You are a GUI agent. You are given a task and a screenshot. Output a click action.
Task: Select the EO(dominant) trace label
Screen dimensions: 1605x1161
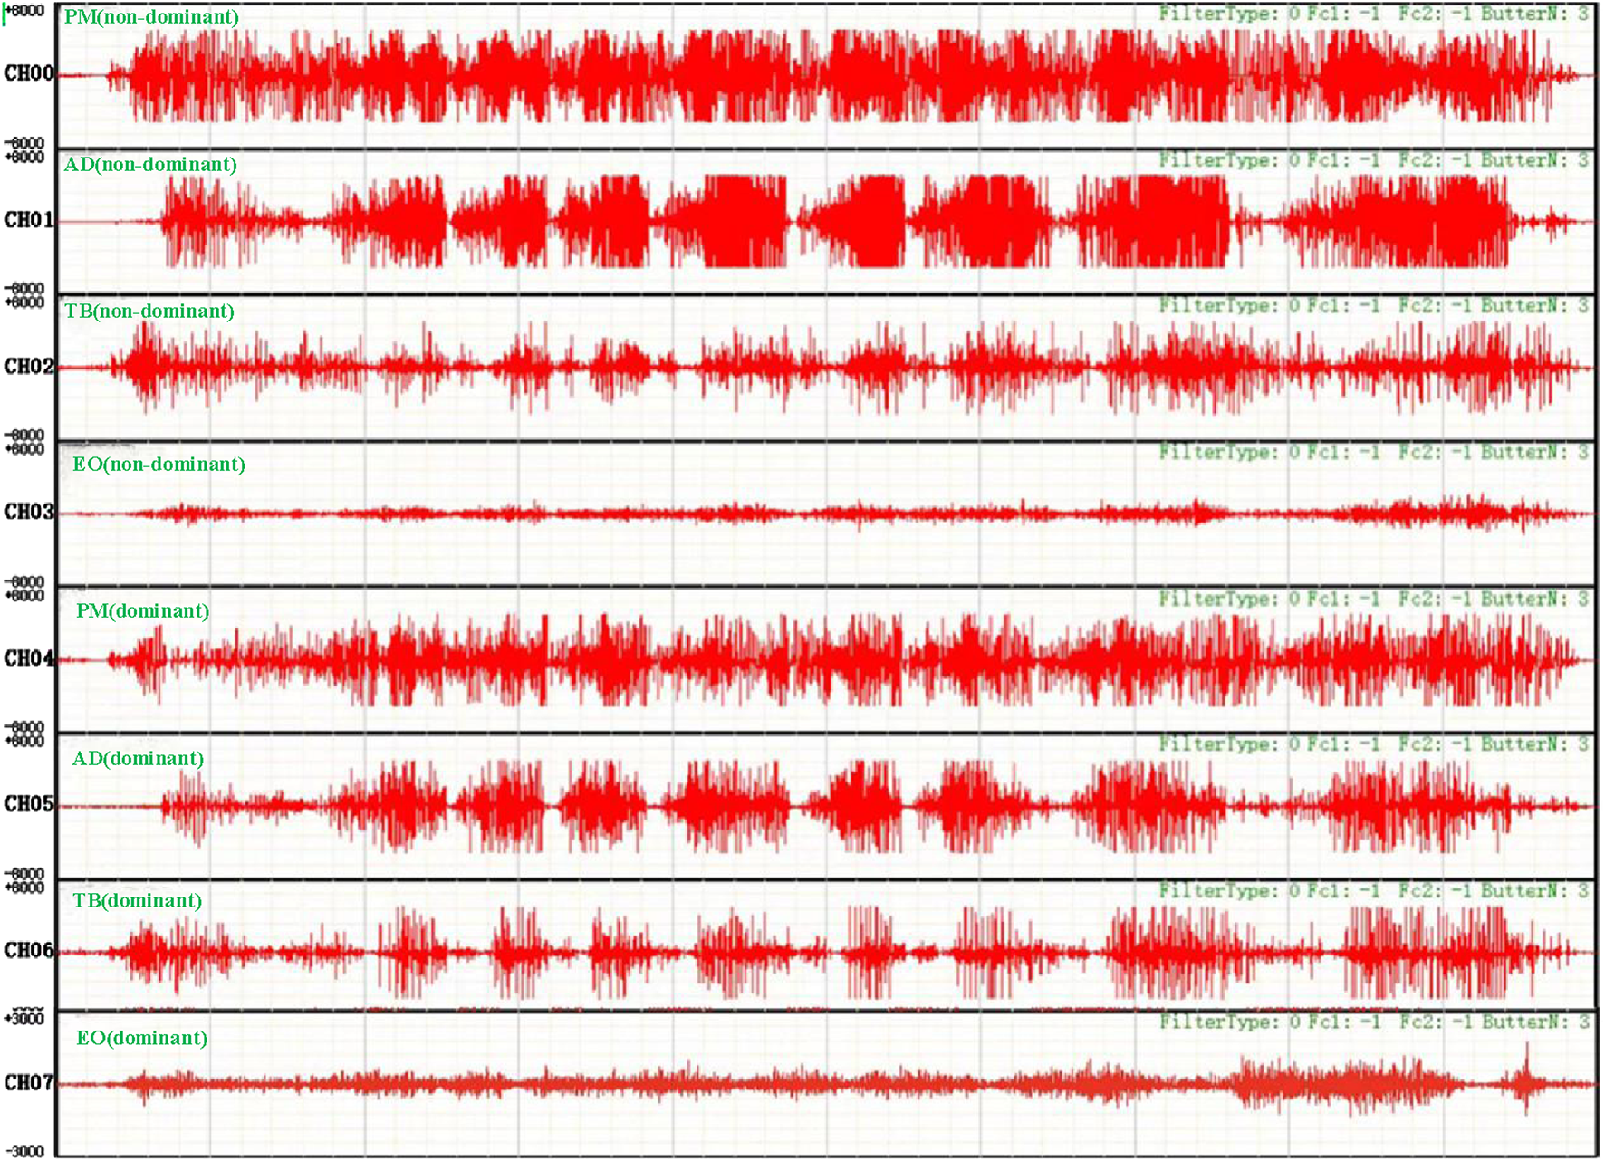click(x=141, y=1039)
